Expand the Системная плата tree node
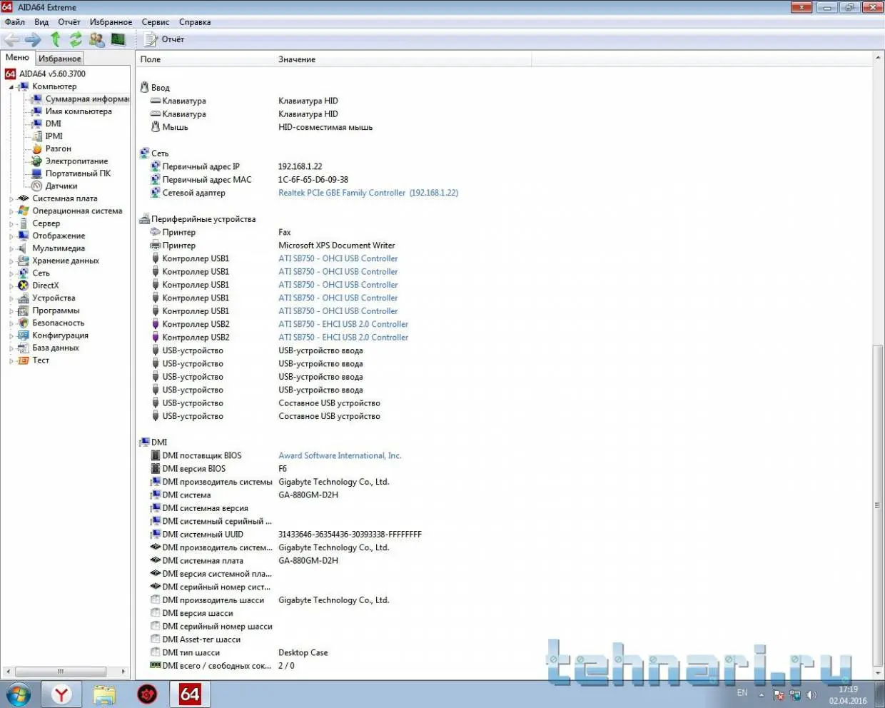This screenshot has width=885, height=708. [11, 199]
